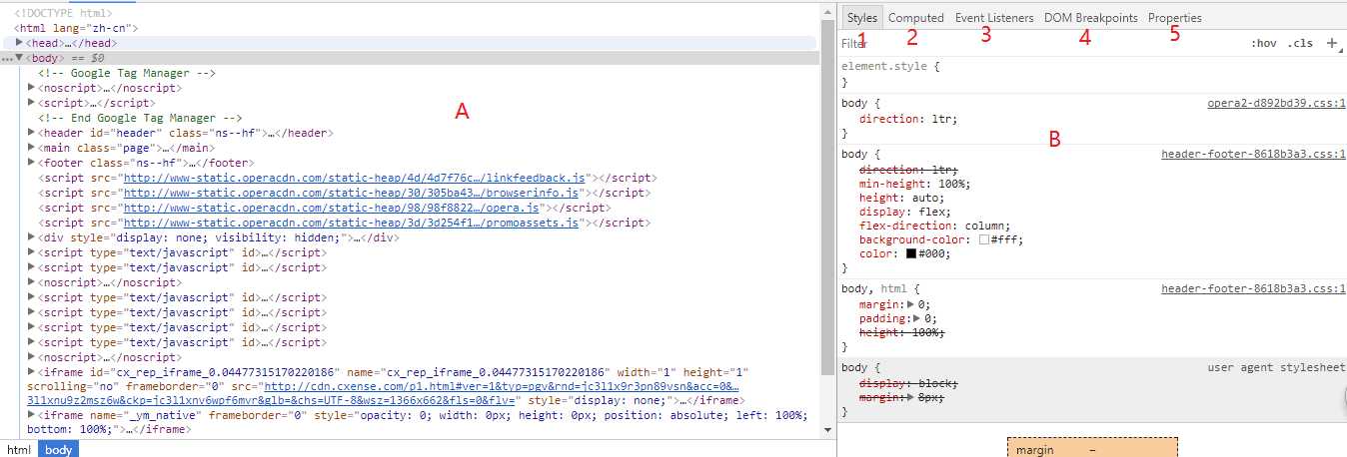Image resolution: width=1347 pixels, height=457 pixels.
Task: Open the promoassets.js script link
Action: (350, 223)
